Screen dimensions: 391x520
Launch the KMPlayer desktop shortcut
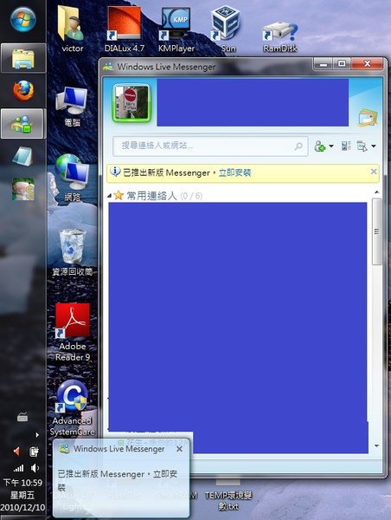click(x=176, y=29)
